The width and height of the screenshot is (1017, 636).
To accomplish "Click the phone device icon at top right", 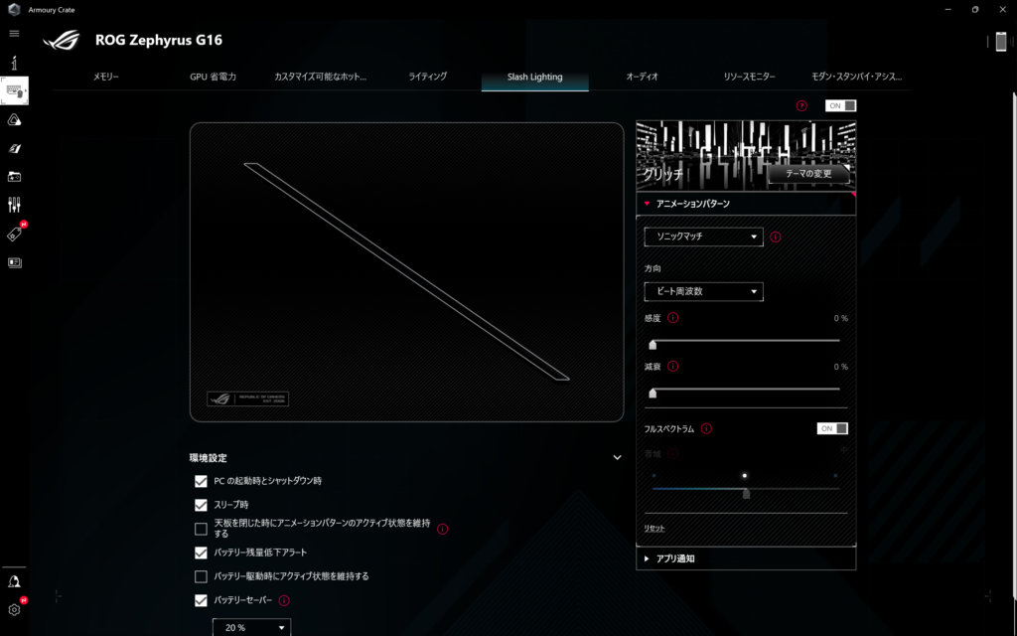I will click(1001, 42).
